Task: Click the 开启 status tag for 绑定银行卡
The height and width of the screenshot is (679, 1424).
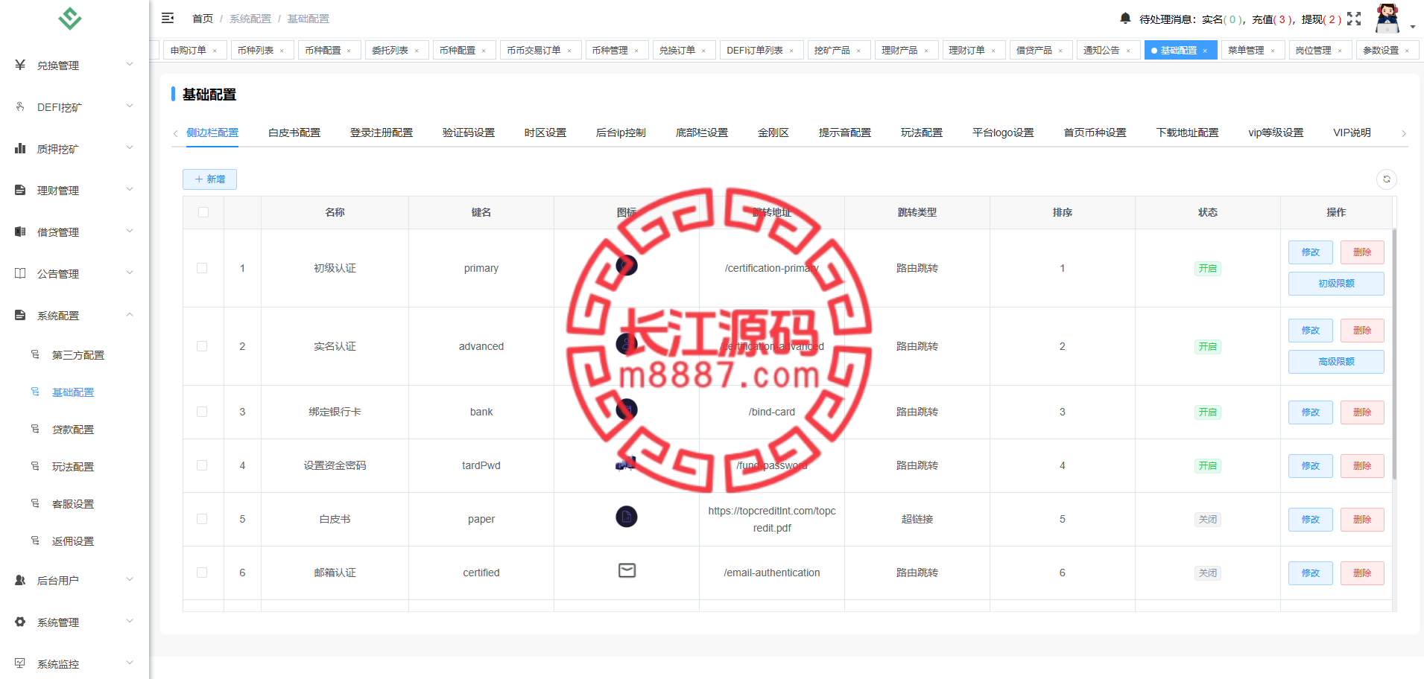Action: (x=1207, y=412)
